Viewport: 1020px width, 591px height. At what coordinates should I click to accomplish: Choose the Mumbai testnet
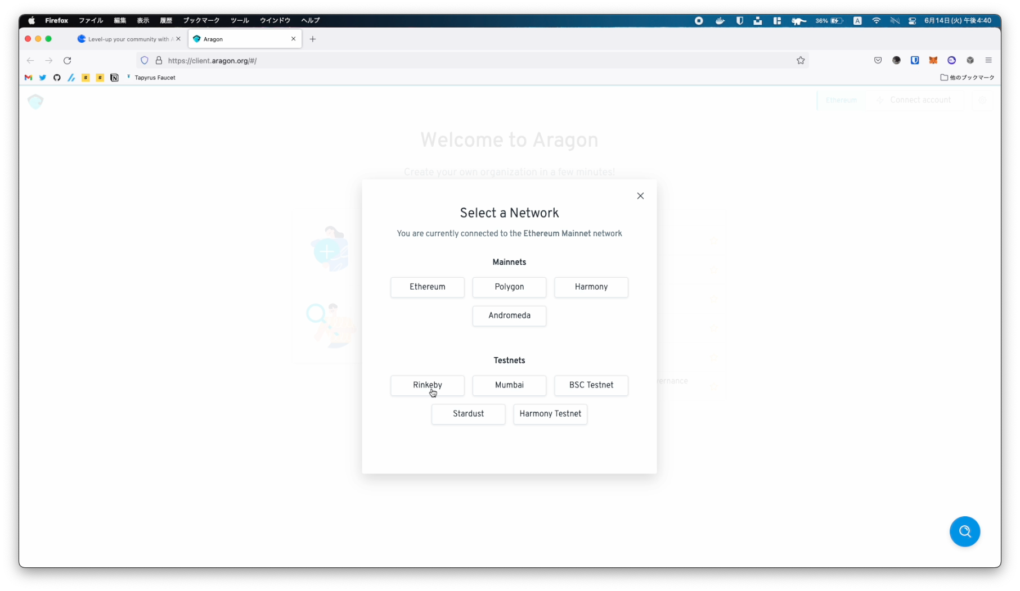509,385
